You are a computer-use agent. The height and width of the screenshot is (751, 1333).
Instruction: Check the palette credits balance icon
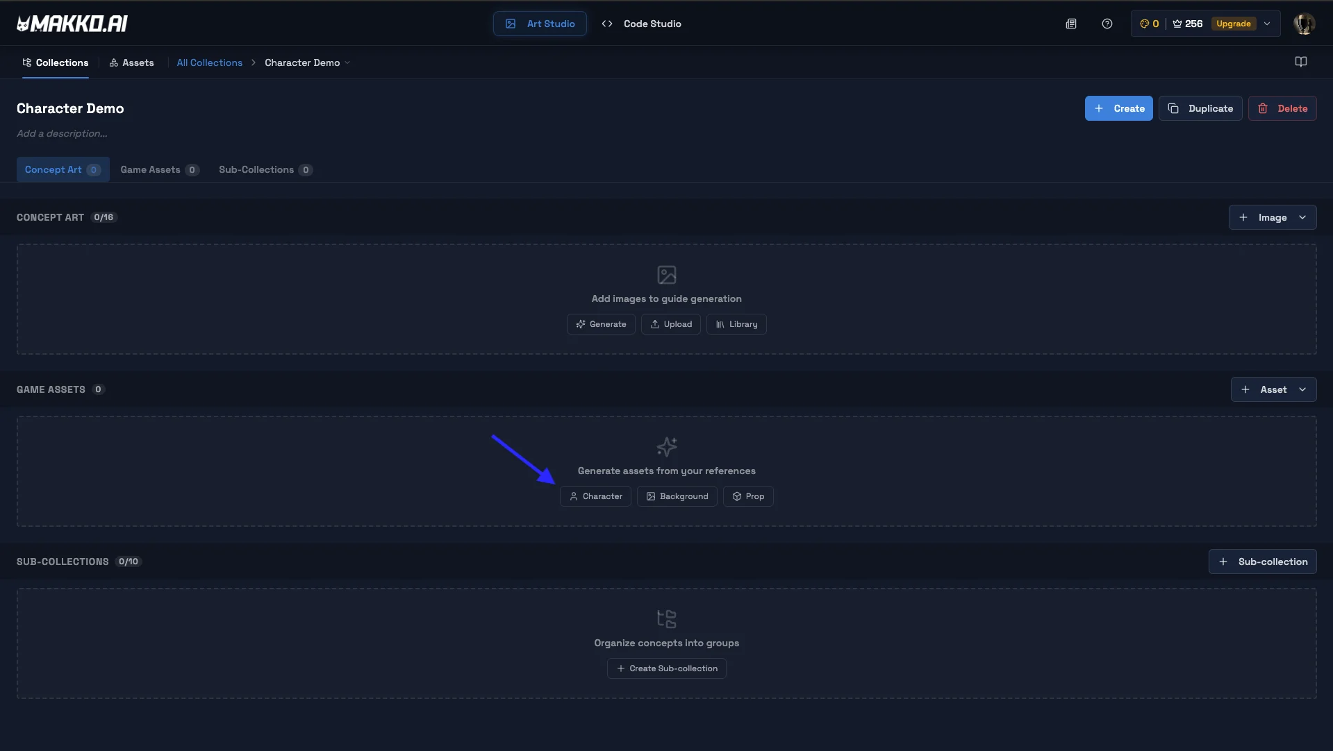pyautogui.click(x=1144, y=23)
